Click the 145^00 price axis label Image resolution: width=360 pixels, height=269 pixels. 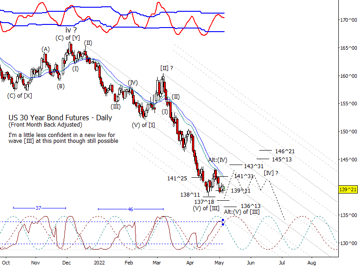[x=349, y=160]
